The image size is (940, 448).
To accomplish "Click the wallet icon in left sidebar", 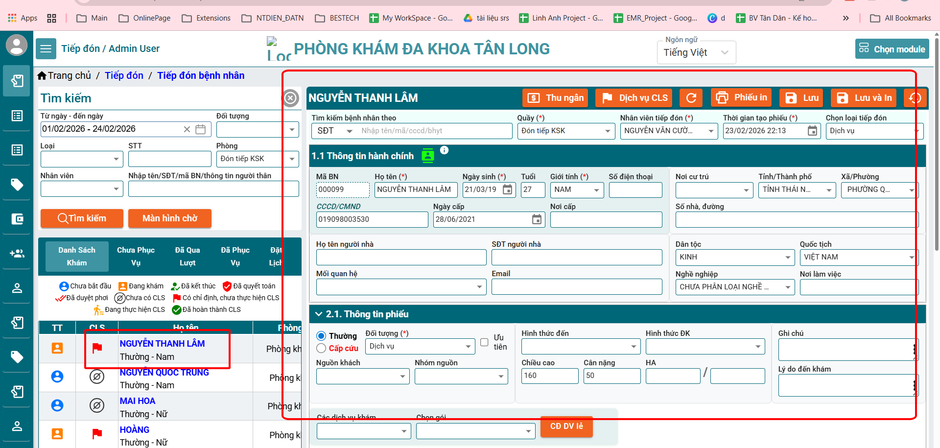I will pyautogui.click(x=17, y=219).
